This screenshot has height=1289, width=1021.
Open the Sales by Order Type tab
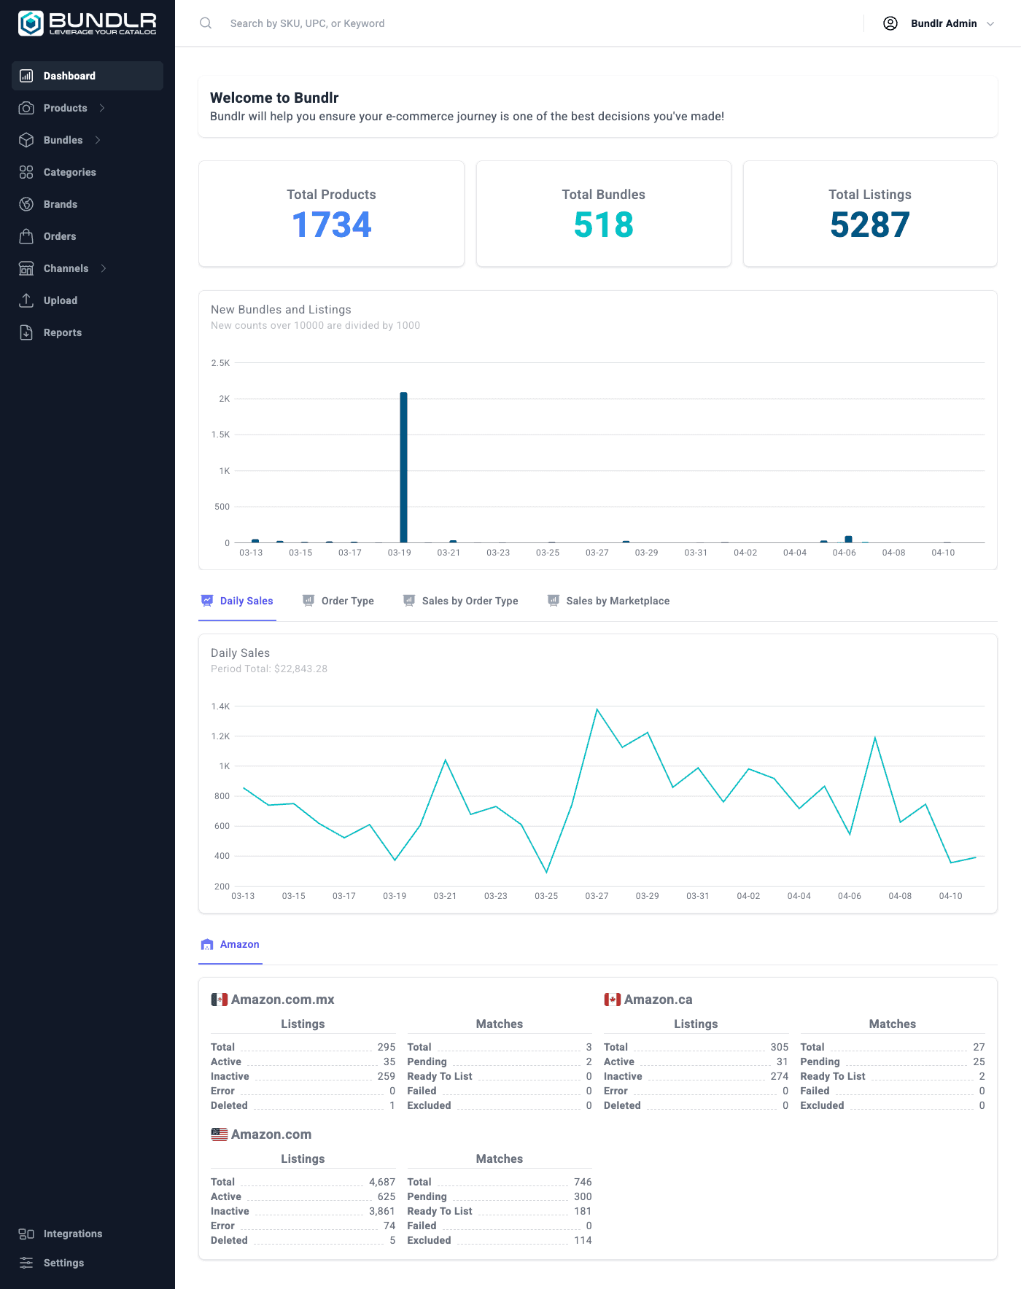[x=461, y=601]
